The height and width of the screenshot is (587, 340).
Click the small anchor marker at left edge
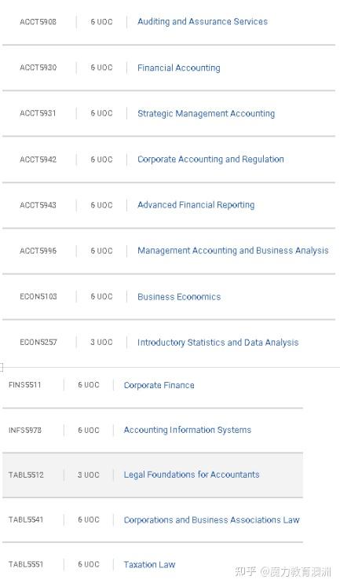pos(1,367)
